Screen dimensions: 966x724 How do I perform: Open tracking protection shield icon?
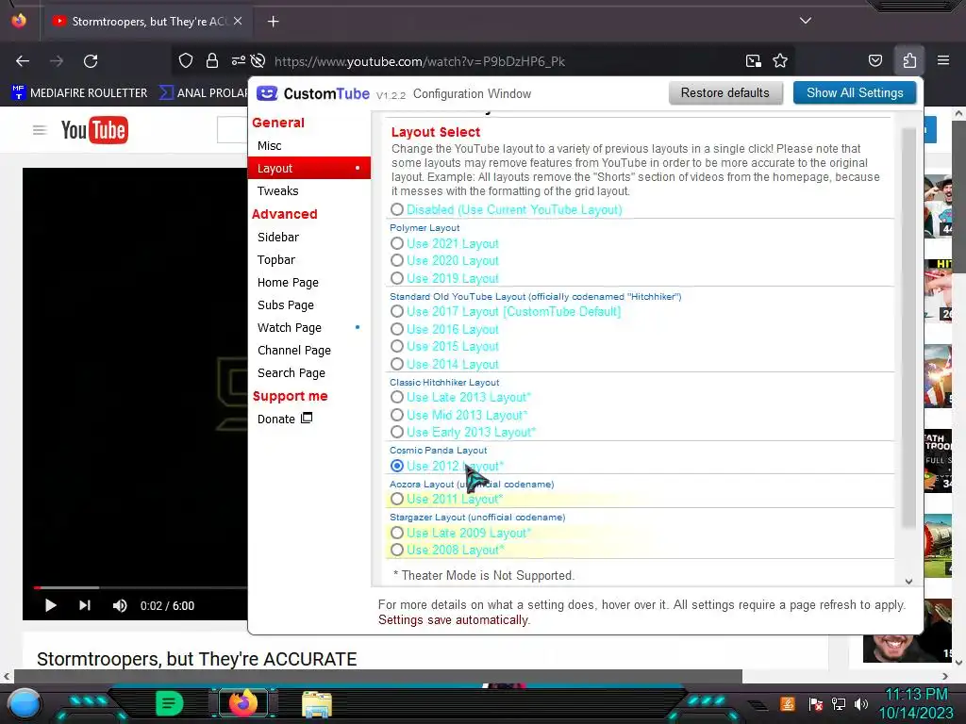tap(186, 60)
